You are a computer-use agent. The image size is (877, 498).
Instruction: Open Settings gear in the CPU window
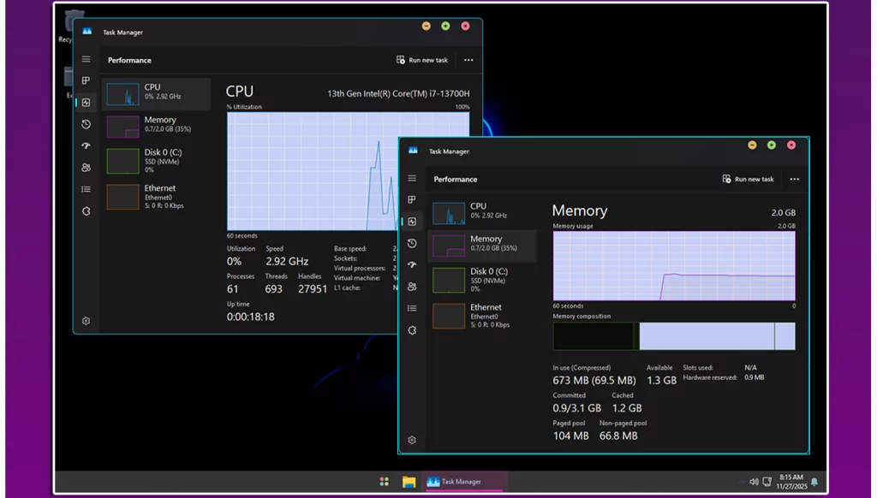[x=86, y=321]
